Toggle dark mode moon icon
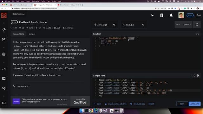This screenshot has height=114, width=203. point(153,15)
